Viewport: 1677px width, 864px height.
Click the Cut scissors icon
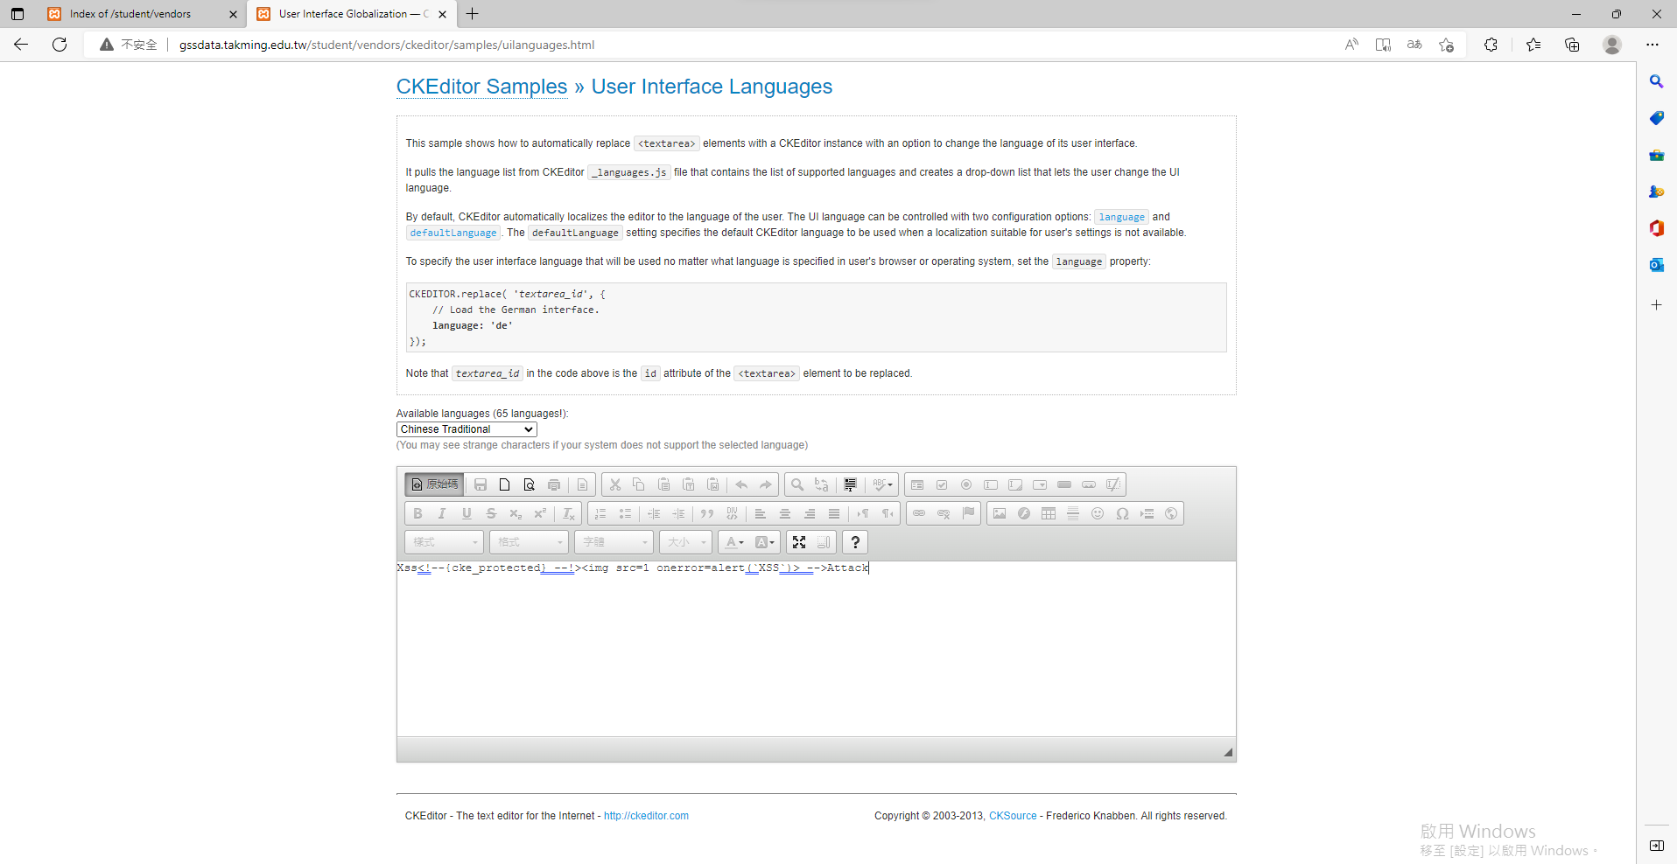(615, 484)
